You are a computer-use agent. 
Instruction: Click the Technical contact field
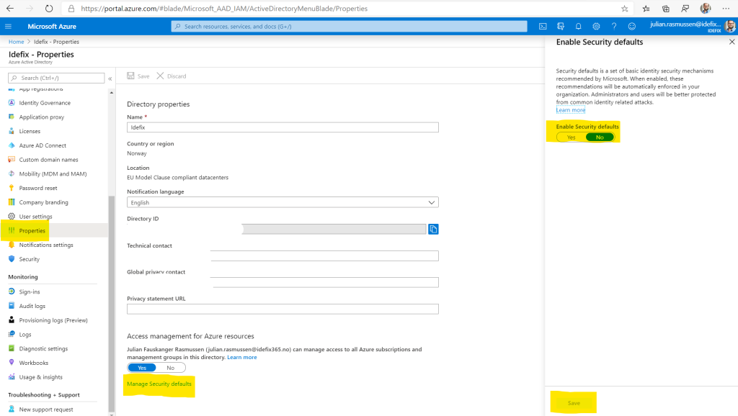tap(325, 256)
